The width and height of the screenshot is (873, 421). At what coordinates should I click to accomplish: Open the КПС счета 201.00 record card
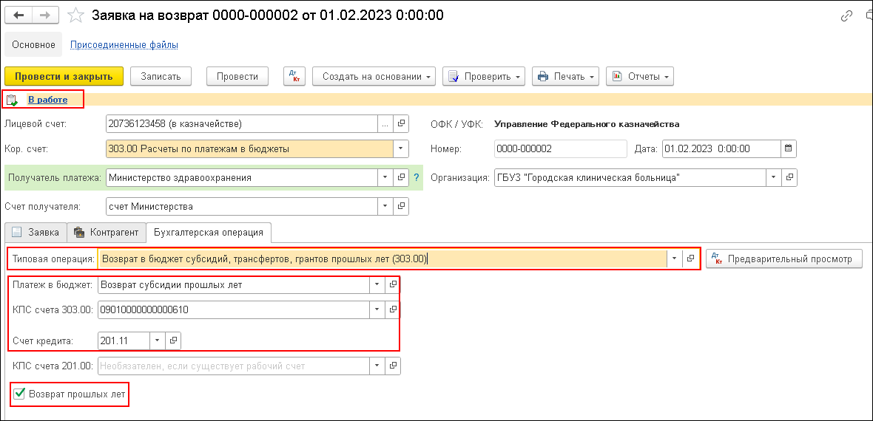393,366
